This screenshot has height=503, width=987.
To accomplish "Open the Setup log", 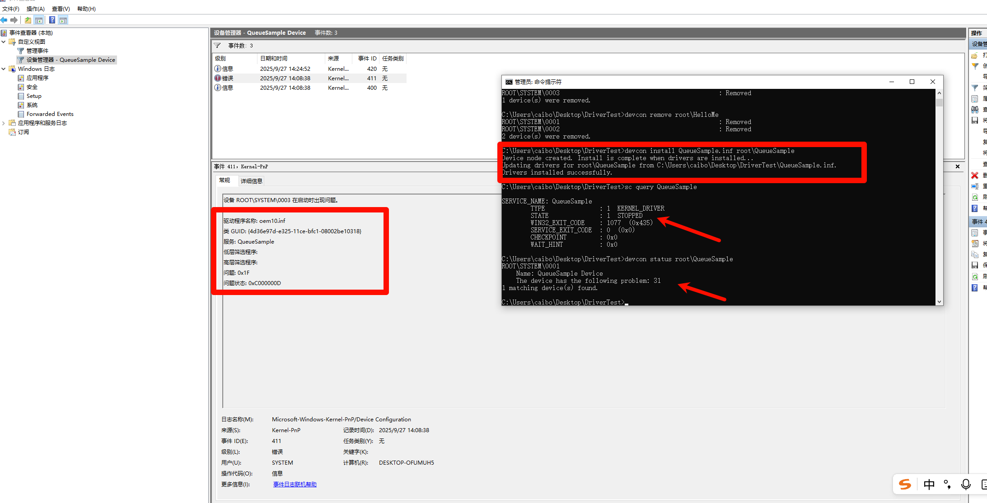I will tap(34, 96).
